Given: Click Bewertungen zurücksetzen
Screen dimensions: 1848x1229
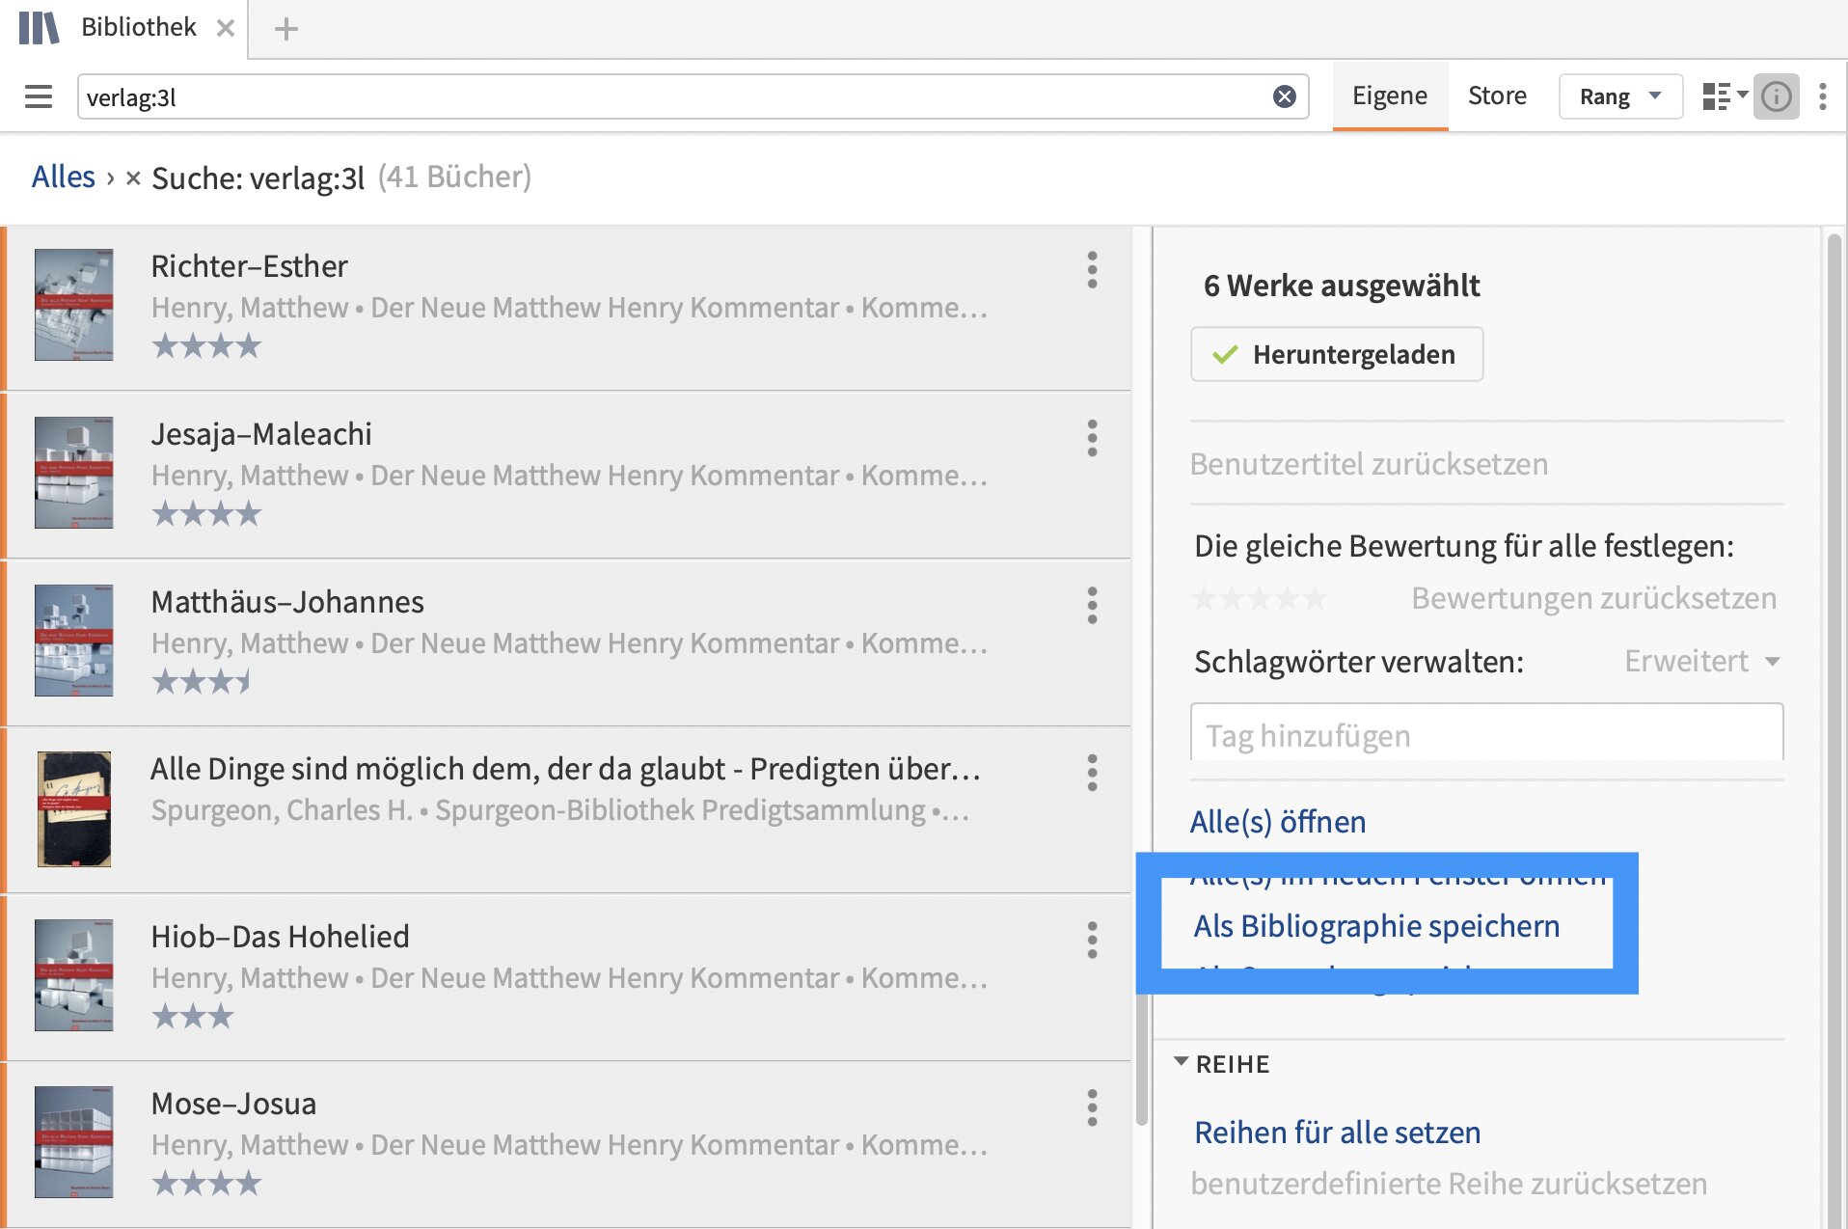Looking at the screenshot, I should [1593, 598].
